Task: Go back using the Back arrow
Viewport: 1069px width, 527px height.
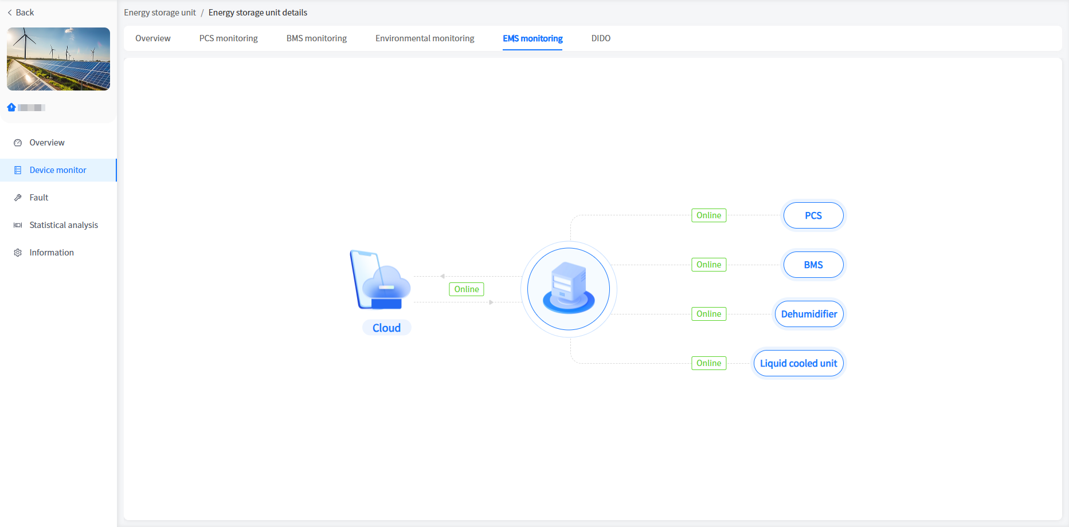Action: pos(21,13)
